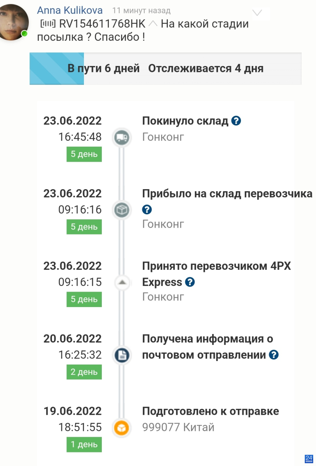Collapse tracking details arrow next to RV154611768HK
This screenshot has width=316, height=466.
(x=153, y=24)
